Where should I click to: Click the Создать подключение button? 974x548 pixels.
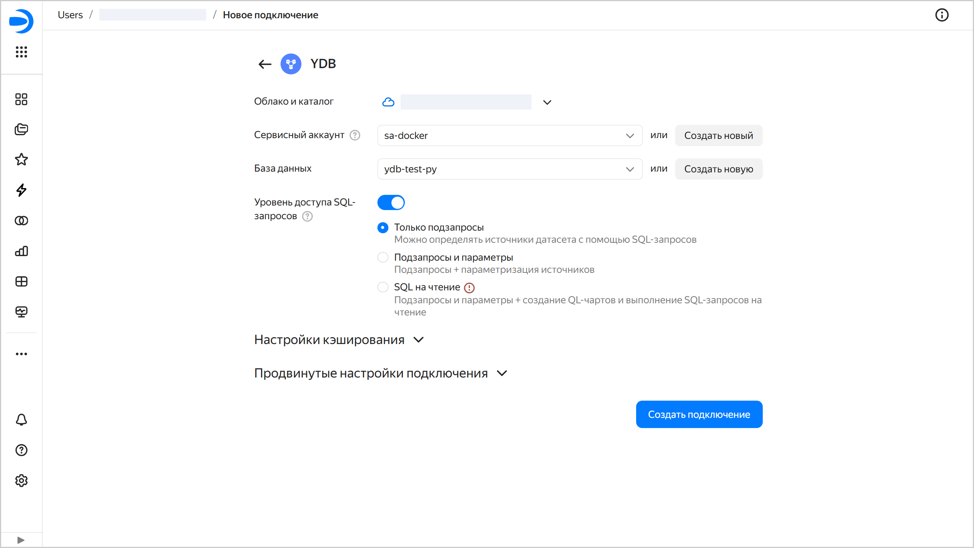click(x=699, y=414)
